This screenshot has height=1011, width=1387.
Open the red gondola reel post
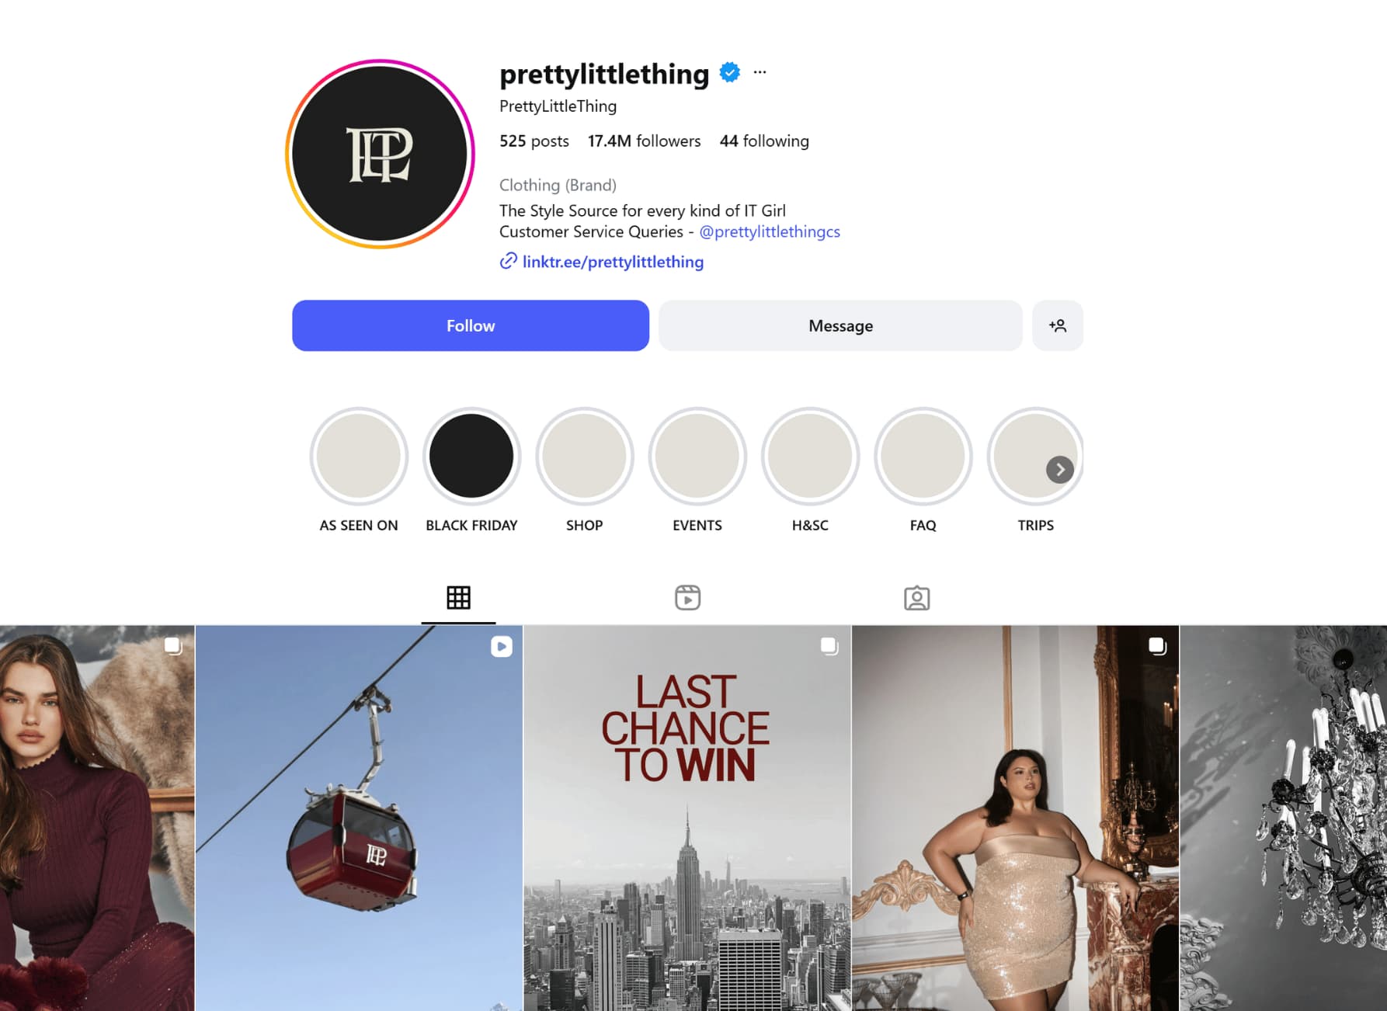[359, 818]
